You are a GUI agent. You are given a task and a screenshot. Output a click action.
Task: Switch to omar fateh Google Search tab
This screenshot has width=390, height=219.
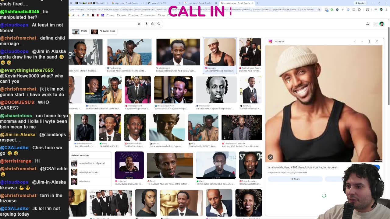(200, 3)
